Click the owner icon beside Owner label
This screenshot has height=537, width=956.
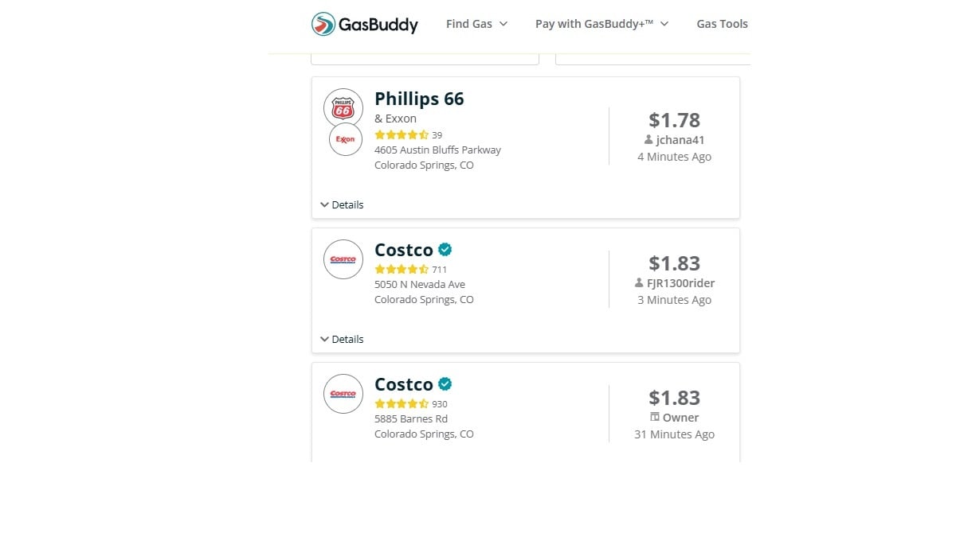coord(655,418)
